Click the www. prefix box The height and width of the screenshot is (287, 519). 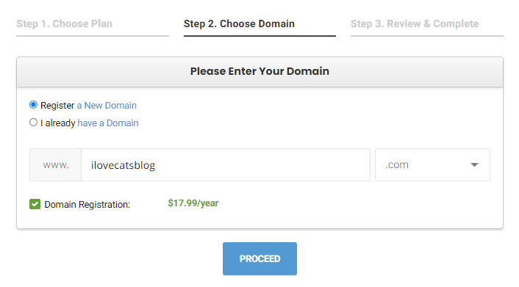coord(55,164)
